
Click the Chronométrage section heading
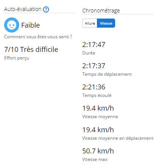[x=101, y=11]
